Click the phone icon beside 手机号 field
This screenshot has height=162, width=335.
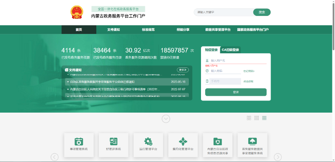[x=207, y=81]
